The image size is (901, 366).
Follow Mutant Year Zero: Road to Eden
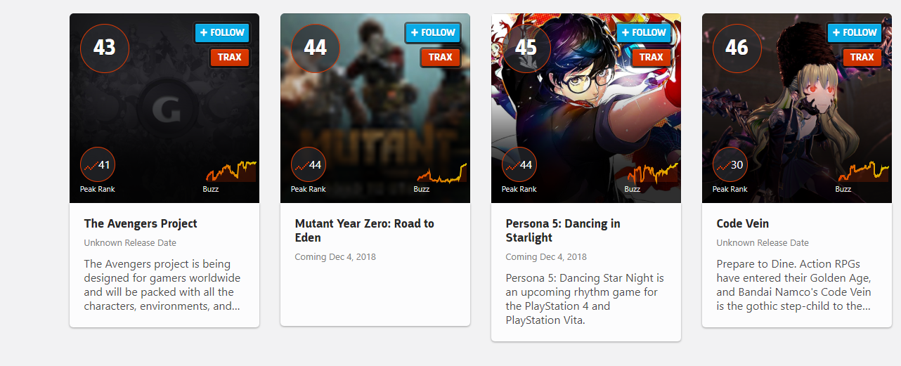coord(433,32)
